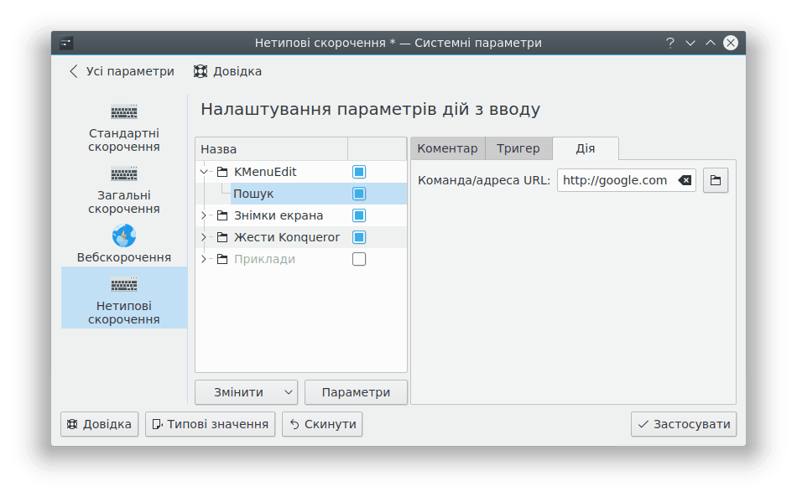Toggle the KMenuEdit checkbox
This screenshot has width=797, height=497.
359,172
